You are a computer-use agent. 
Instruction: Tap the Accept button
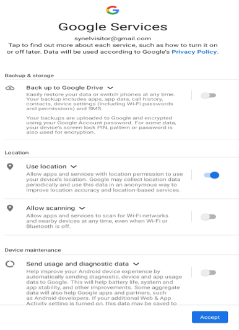pos(210,317)
